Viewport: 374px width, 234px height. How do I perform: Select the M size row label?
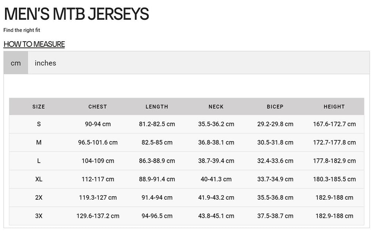click(39, 143)
